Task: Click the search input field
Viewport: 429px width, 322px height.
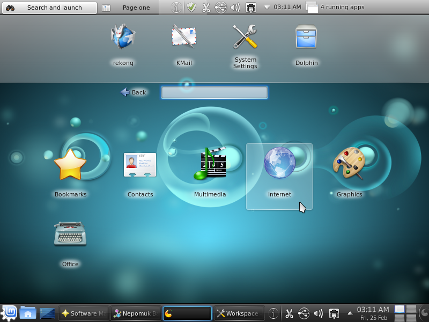Action: [x=214, y=92]
